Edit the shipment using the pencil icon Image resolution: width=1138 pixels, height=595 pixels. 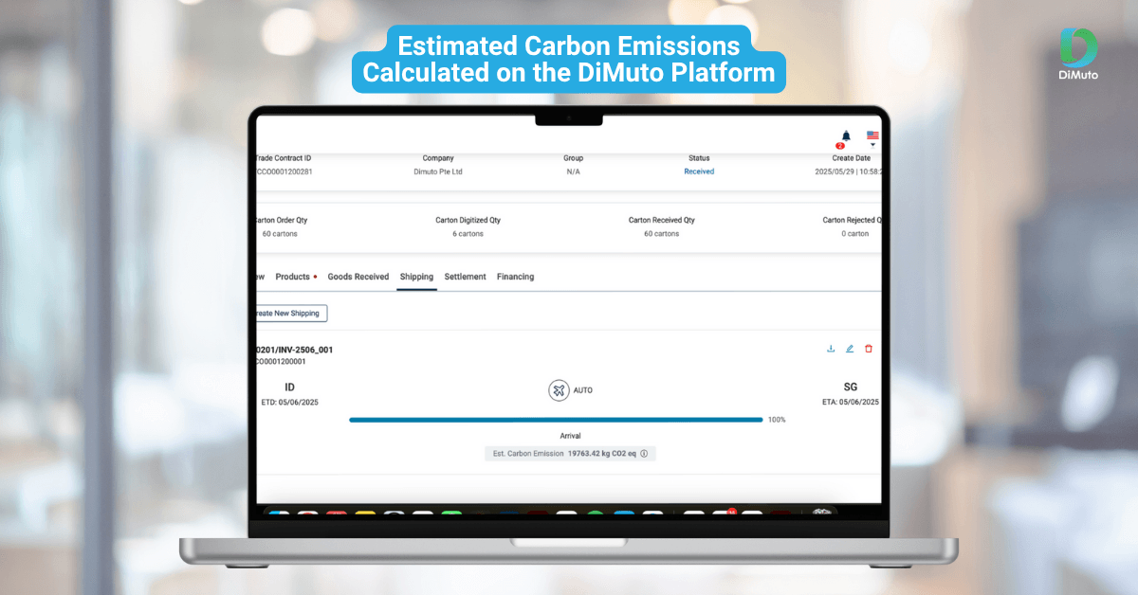850,349
